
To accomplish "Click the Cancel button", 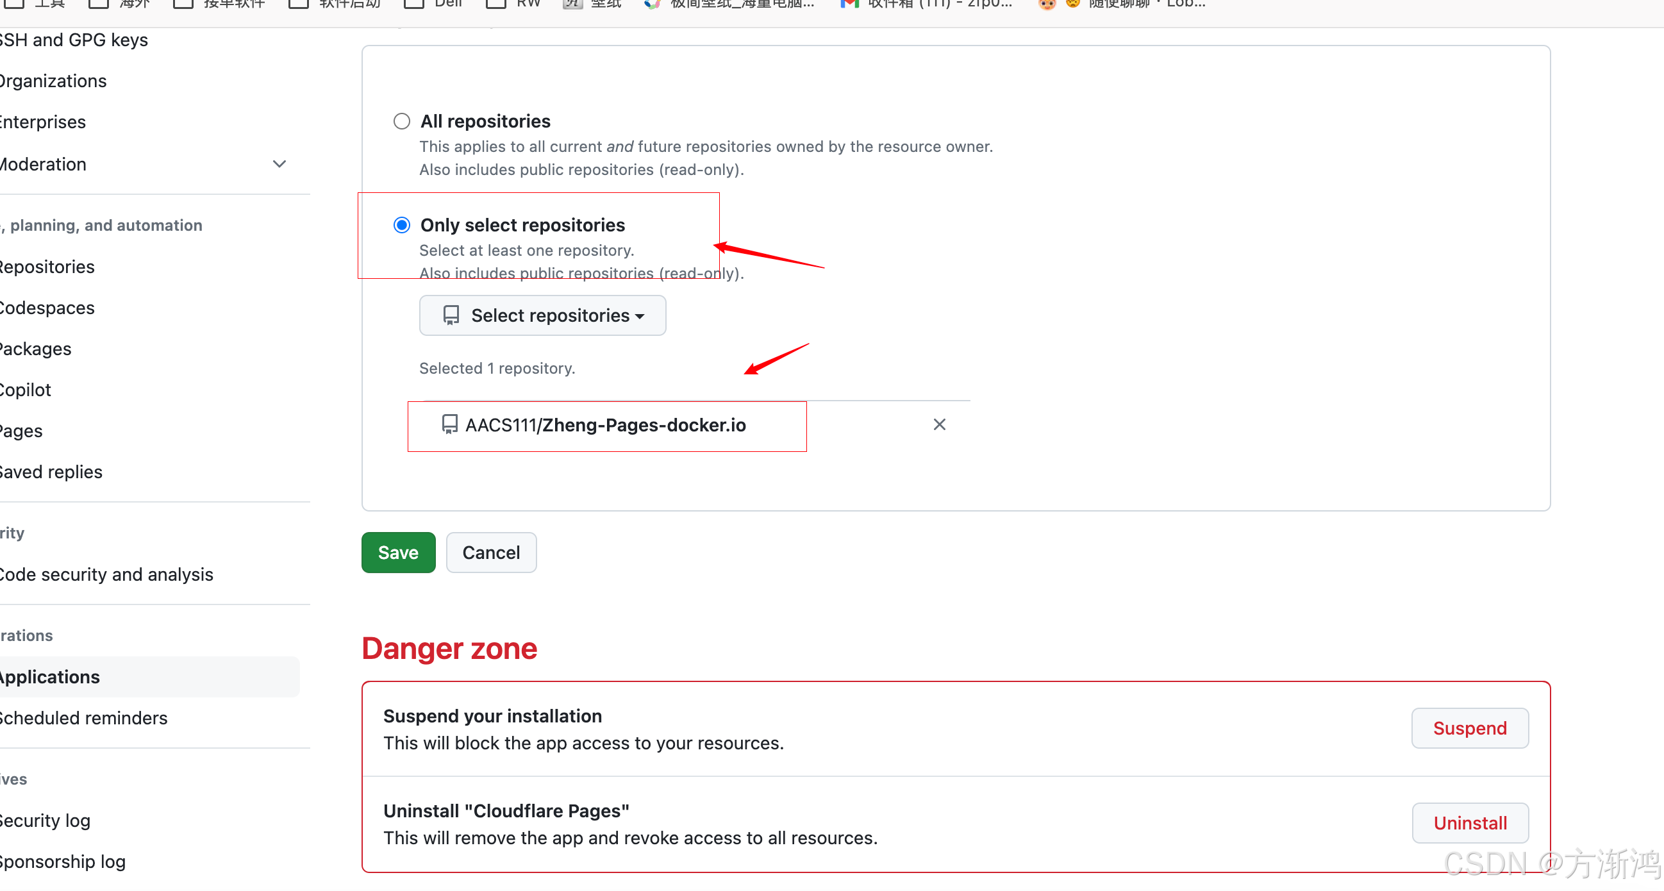I will point(491,553).
